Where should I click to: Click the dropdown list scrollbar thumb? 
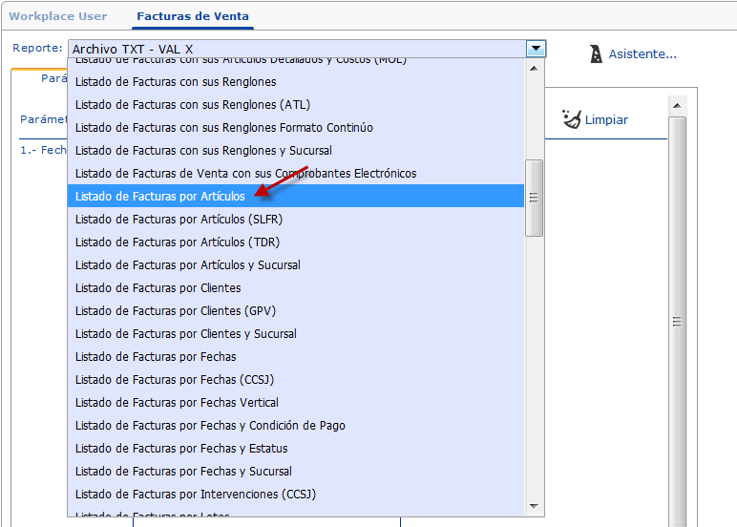[535, 198]
